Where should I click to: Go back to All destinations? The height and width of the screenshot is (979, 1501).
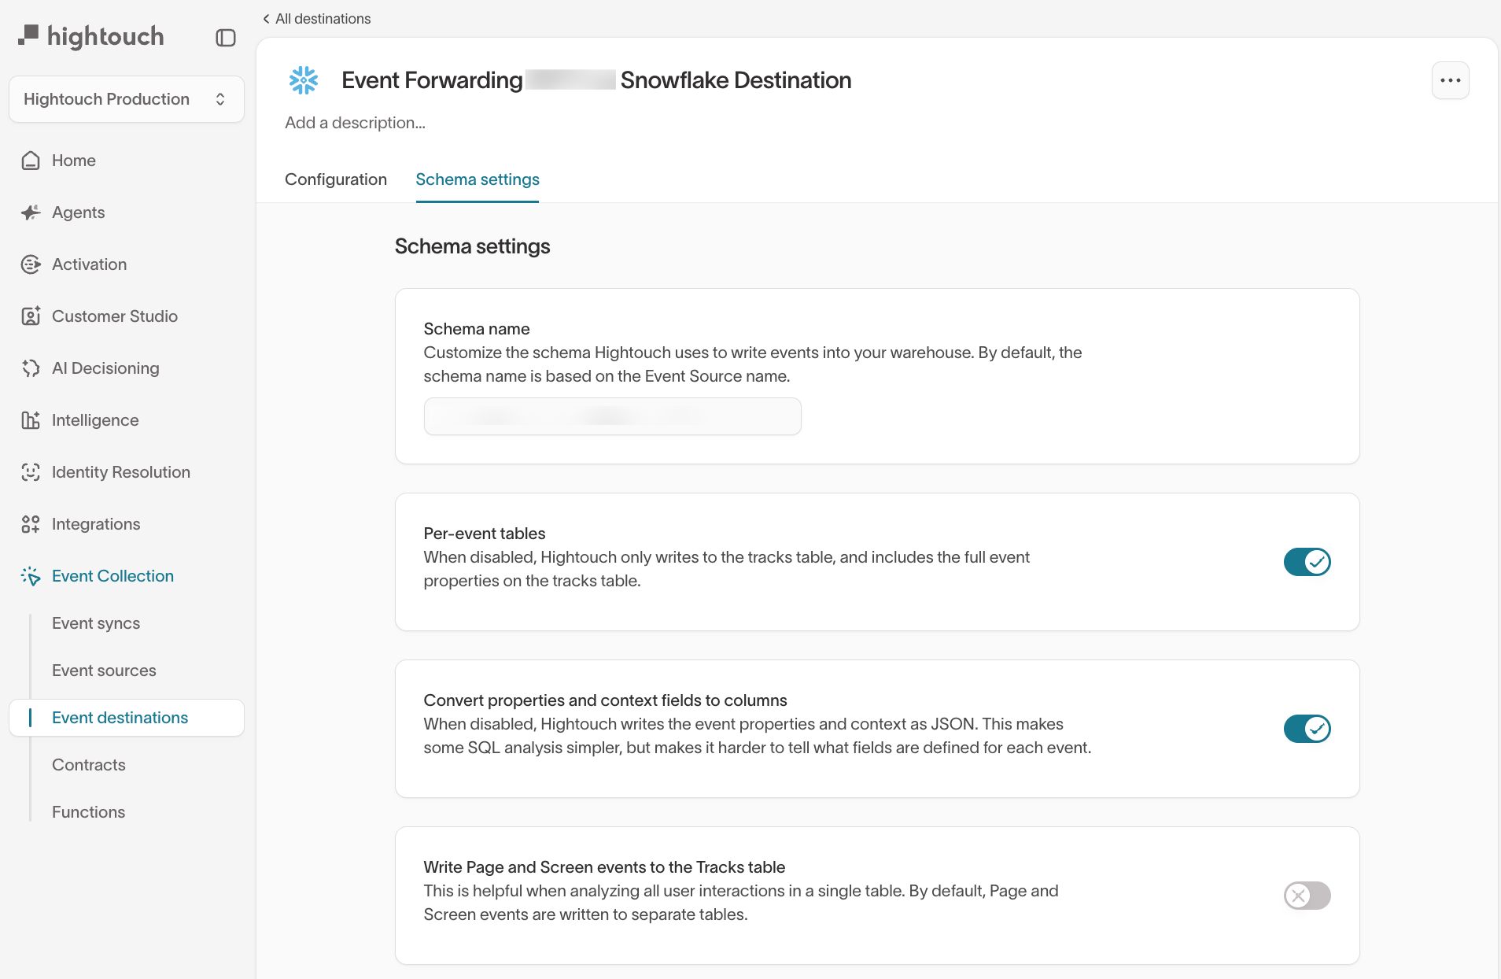[316, 18]
